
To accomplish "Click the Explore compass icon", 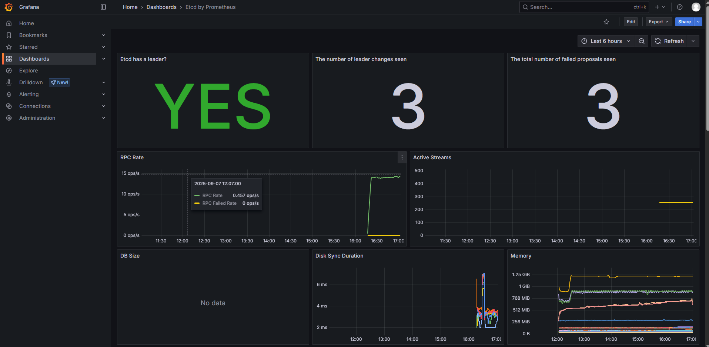I will tap(9, 71).
